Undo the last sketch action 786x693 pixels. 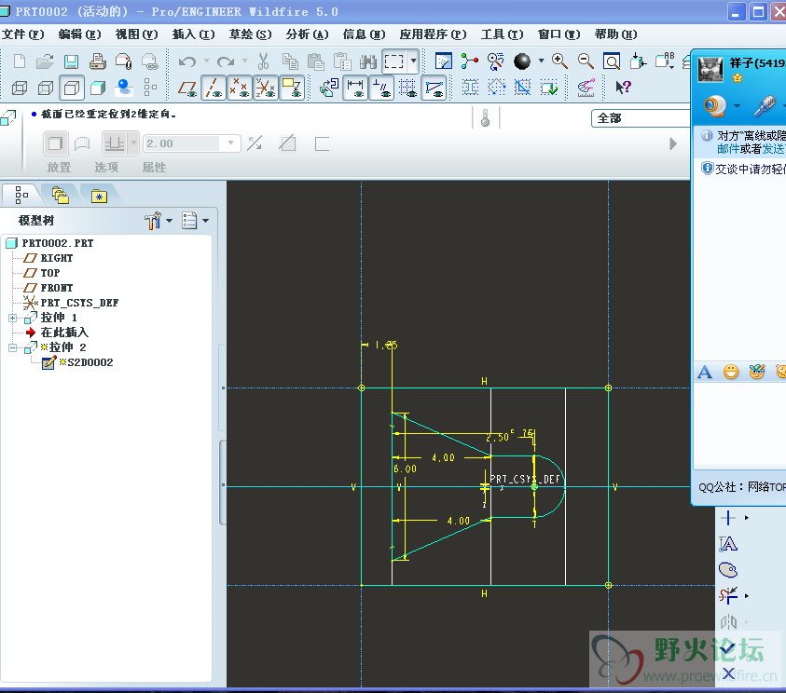tap(187, 61)
